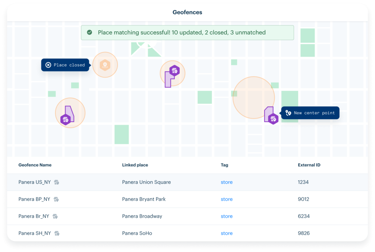Click the linked-place icon next to Panera US_NY
The image size is (375, 252).
click(x=57, y=182)
